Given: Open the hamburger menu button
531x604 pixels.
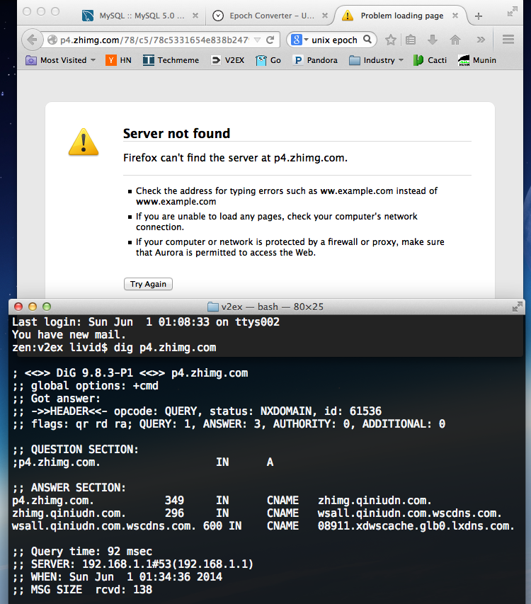Looking at the screenshot, I should pyautogui.click(x=508, y=40).
